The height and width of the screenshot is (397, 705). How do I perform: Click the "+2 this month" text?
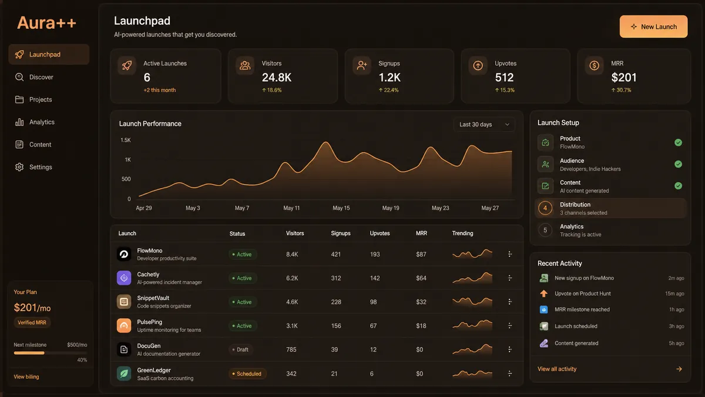160,90
